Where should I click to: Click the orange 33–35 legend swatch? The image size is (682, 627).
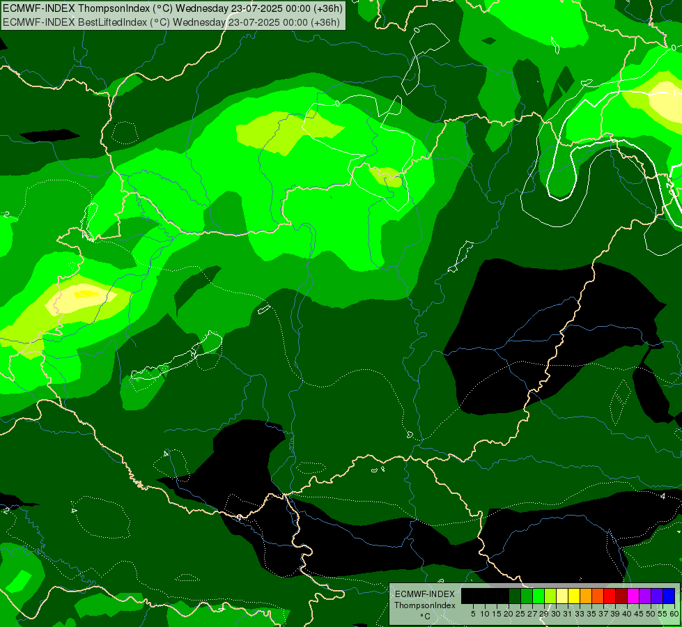tap(586, 596)
